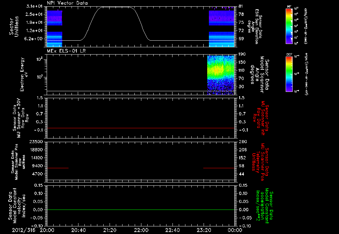Click the NPI data block near 23:40

click(221, 28)
